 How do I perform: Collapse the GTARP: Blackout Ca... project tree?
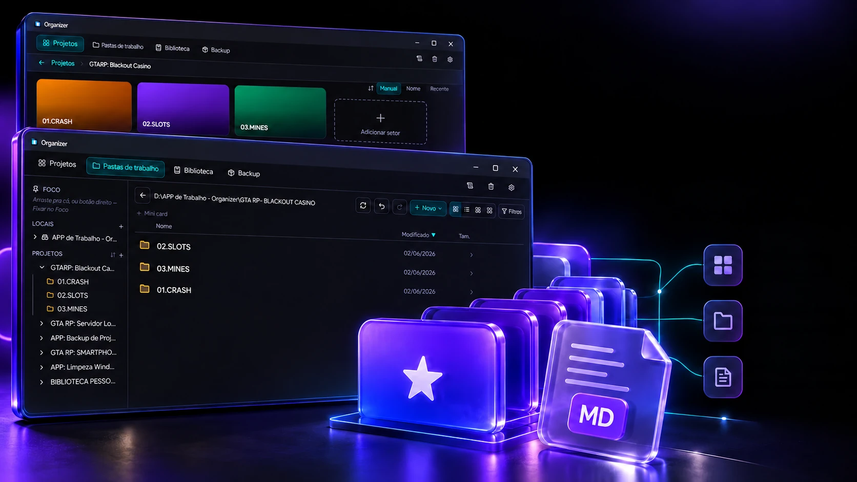coord(42,267)
